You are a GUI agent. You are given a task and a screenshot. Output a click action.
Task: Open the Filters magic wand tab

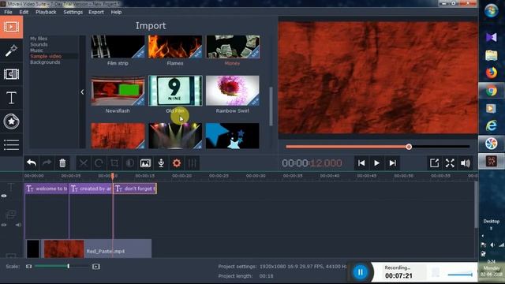(11, 50)
